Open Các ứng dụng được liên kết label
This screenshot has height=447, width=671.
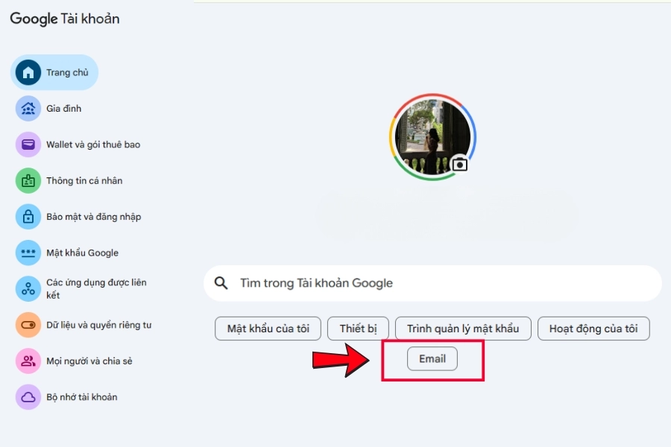tap(96, 289)
